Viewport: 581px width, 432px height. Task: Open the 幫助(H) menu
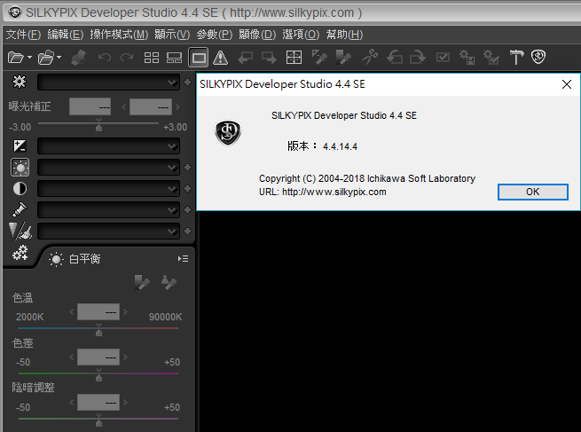click(344, 35)
